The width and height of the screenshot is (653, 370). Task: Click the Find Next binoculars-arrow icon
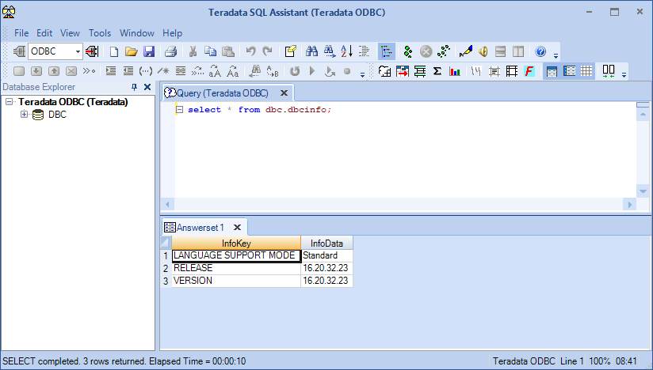tap(330, 51)
